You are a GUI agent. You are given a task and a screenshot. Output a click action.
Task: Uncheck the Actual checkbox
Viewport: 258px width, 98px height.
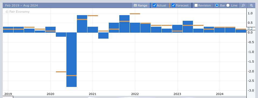pyautogui.click(x=154, y=5)
